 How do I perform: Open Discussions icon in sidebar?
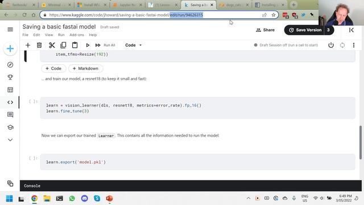click(x=10, y=114)
